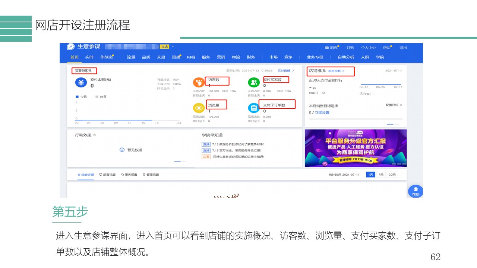Click the 昨日 chart legend item

[x=101, y=97]
